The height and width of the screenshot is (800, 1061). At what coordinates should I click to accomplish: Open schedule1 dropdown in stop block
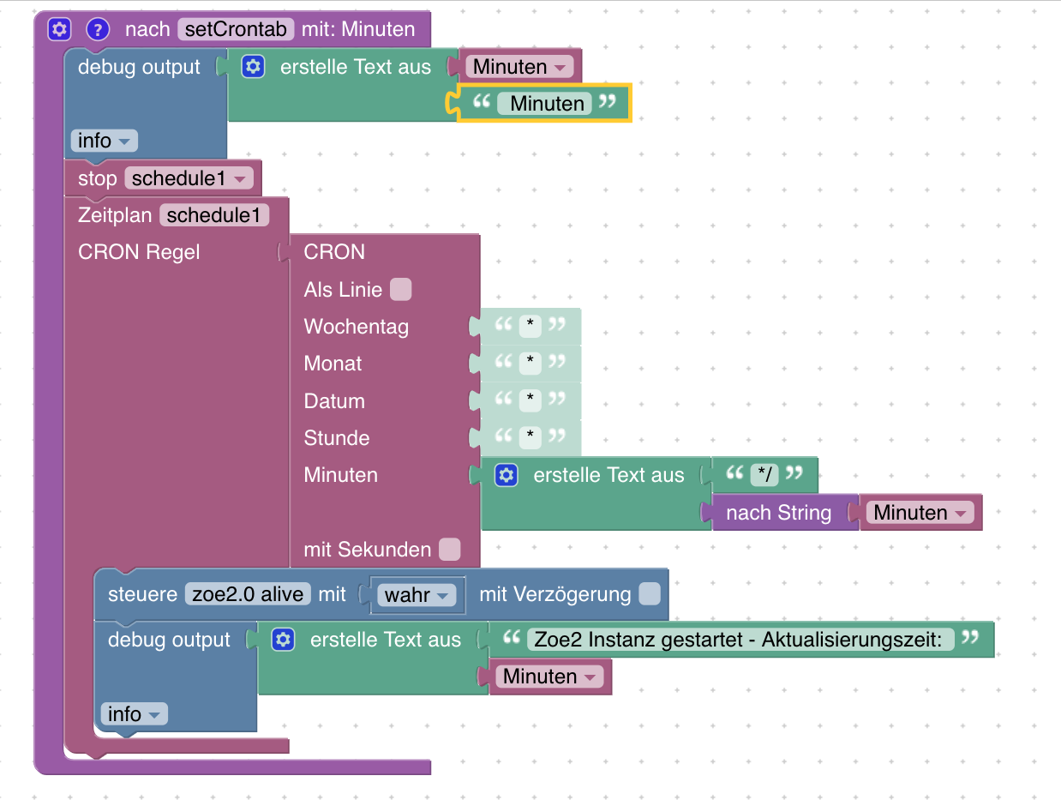pos(189,178)
